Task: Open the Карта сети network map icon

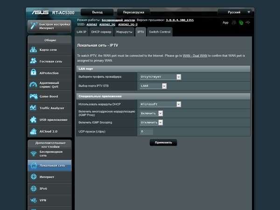Action: coord(34,49)
